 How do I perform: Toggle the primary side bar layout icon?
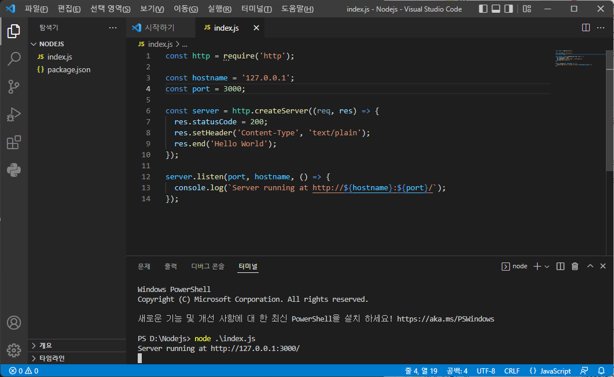[483, 9]
